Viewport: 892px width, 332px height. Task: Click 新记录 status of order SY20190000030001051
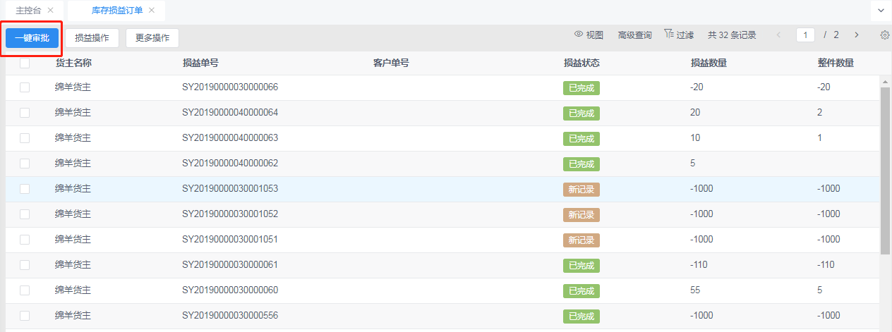[x=581, y=240]
